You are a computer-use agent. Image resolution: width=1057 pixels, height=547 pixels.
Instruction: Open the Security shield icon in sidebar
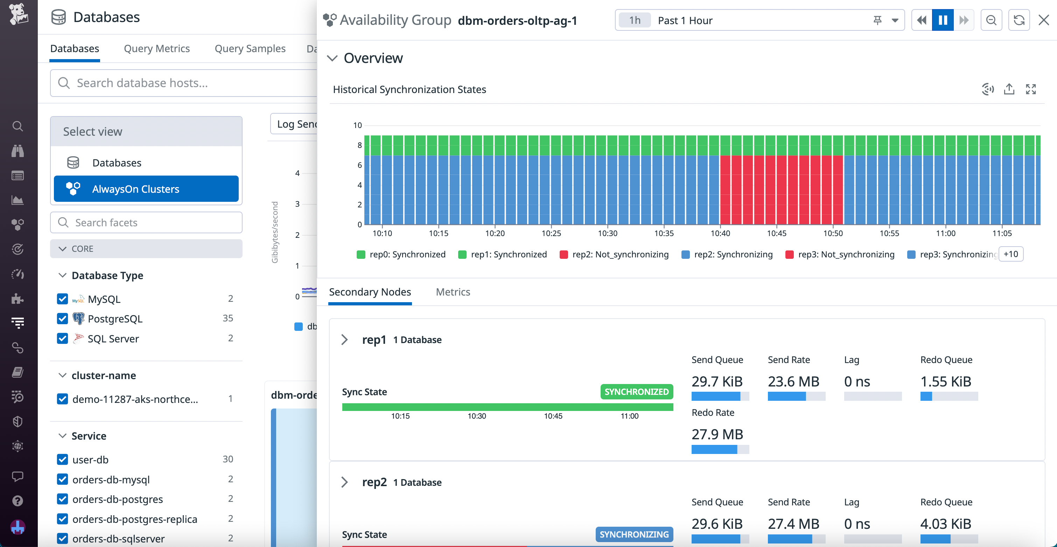pos(17,421)
